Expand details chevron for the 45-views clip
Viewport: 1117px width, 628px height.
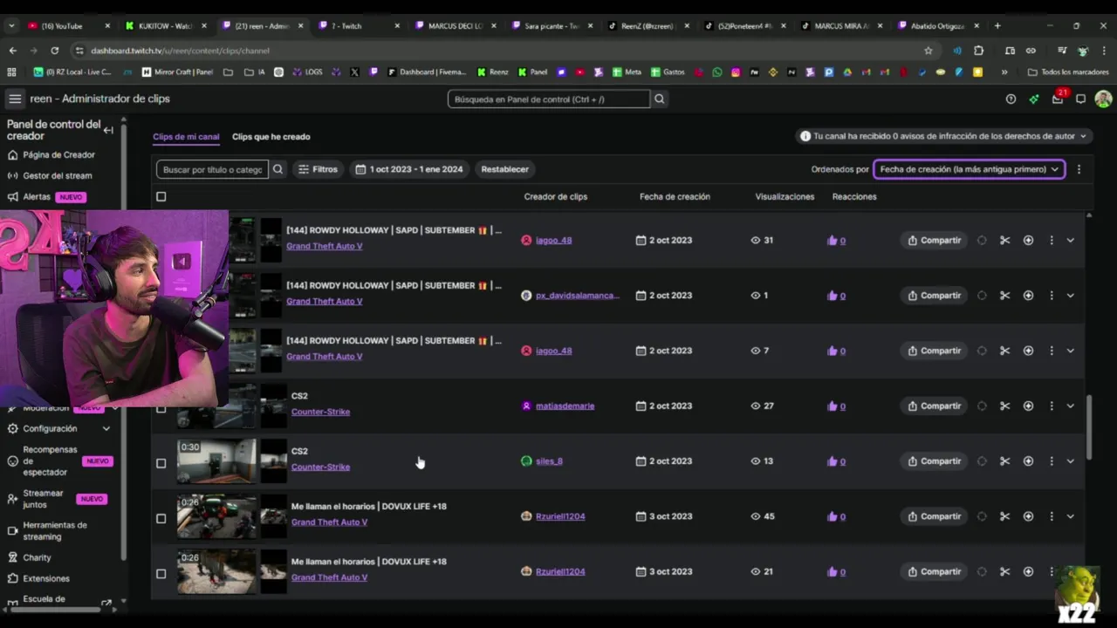point(1070,516)
